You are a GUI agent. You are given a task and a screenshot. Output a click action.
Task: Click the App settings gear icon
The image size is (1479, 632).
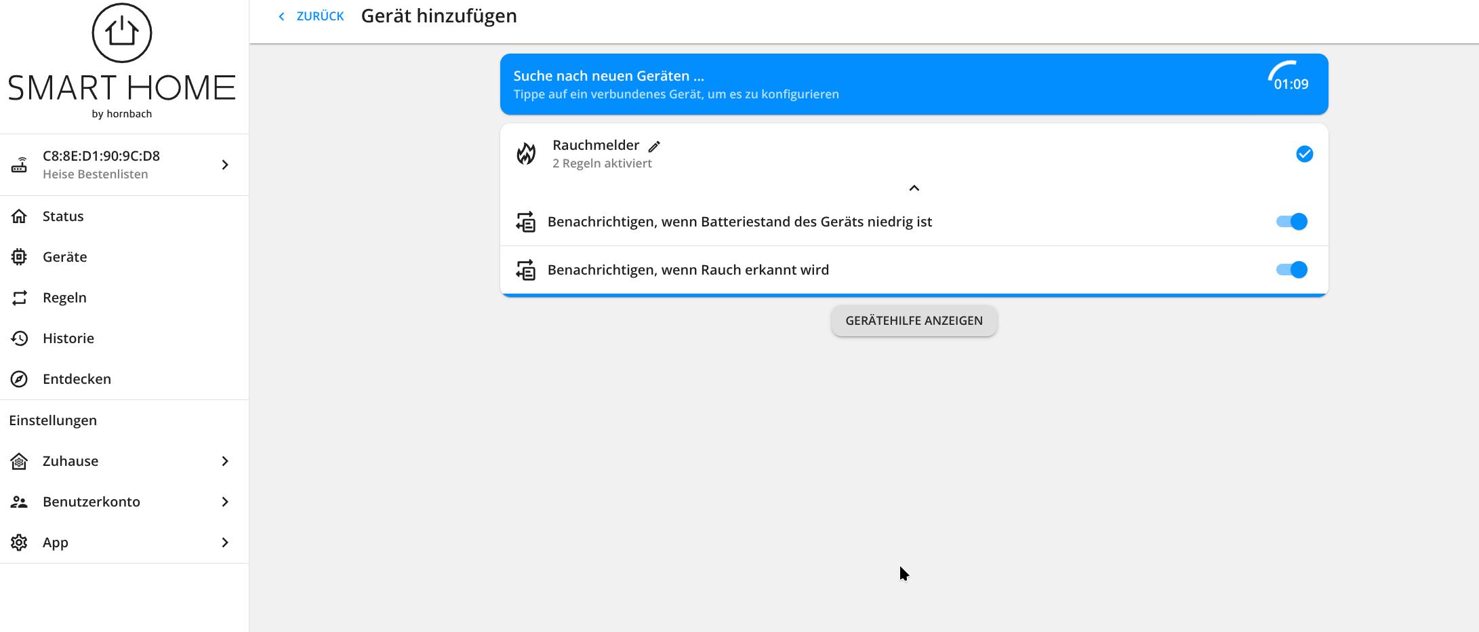(19, 542)
